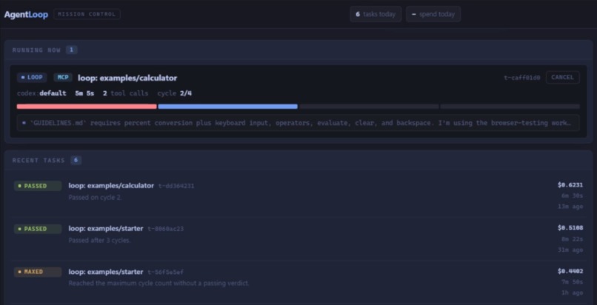Click the cycle 2/4 indicator
Image resolution: width=597 pixels, height=305 pixels.
coord(174,93)
